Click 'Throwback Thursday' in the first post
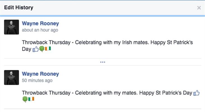205x112 pixels. point(46,43)
